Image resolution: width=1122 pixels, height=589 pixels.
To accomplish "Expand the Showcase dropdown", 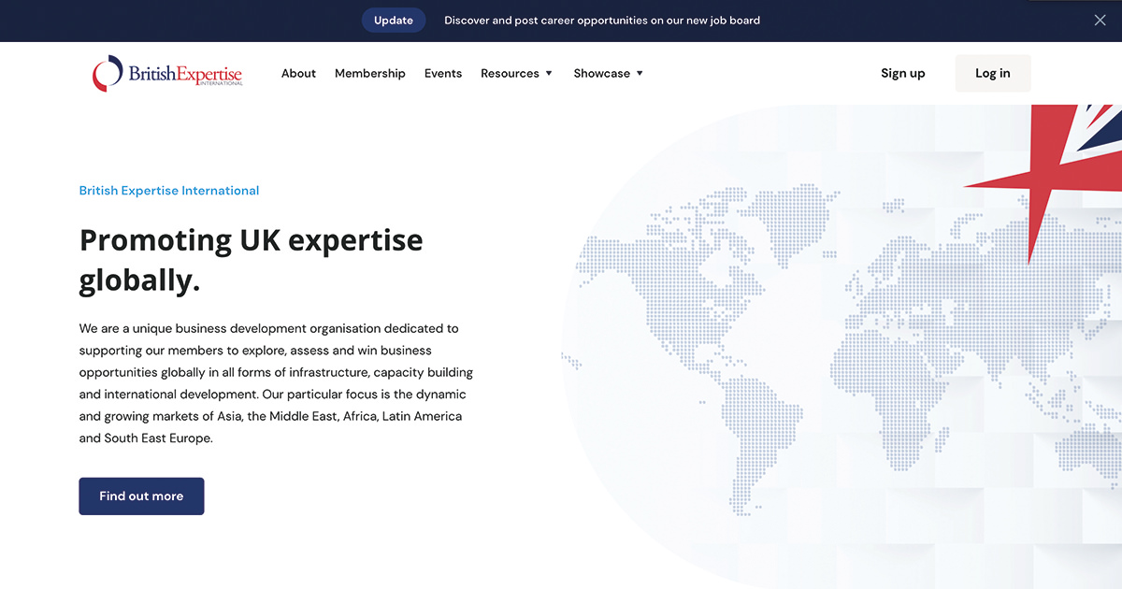I will tap(601, 73).
